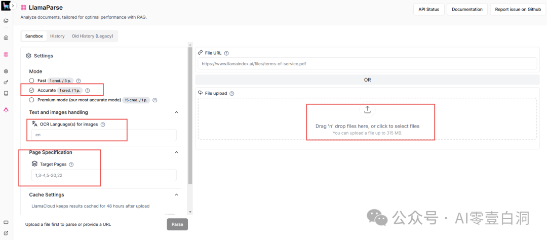Click the 'LlamaCloud keeps results cached' text
Viewport: 547px width, 240px height.
[x=91, y=206]
